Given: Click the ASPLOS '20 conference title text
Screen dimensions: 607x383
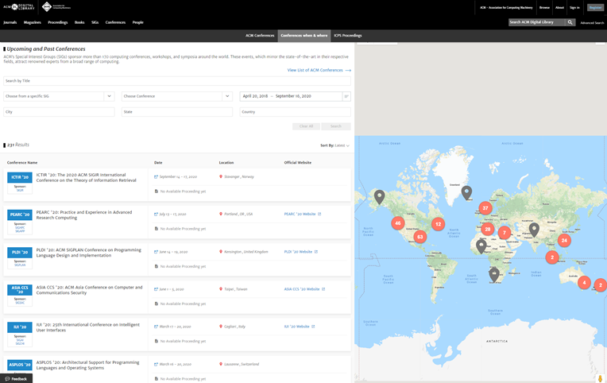Looking at the screenshot, I should 88,366.
